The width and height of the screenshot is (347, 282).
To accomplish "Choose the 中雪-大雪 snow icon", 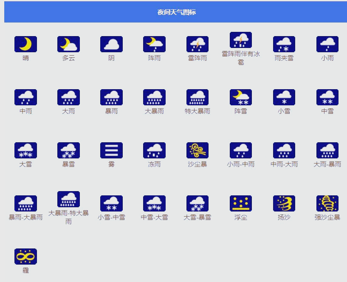I will tap(155, 203).
